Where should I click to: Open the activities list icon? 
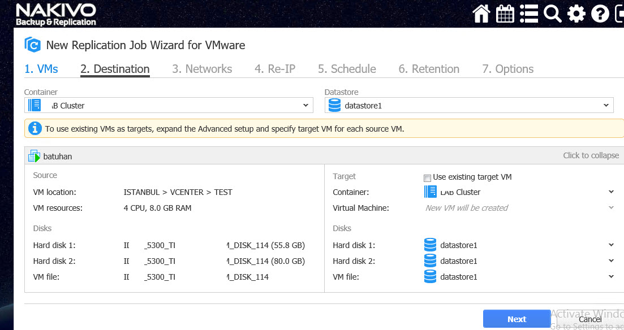(528, 14)
